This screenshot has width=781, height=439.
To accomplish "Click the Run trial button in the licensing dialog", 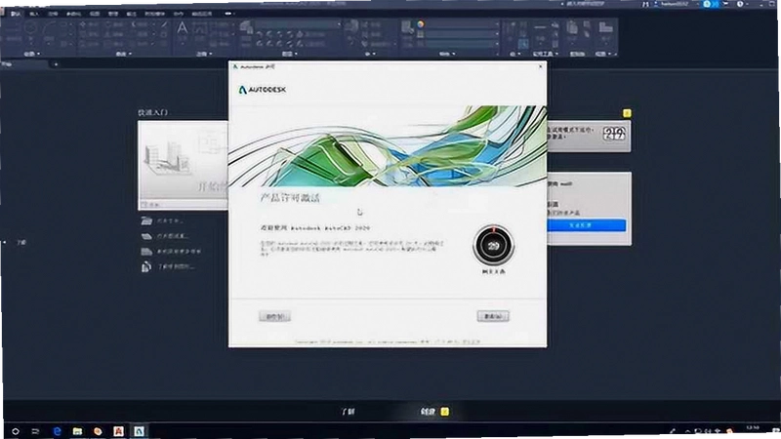I will point(274,316).
